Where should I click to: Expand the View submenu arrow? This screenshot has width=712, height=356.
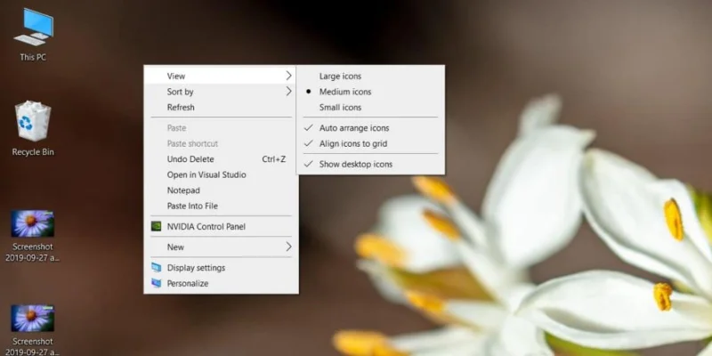coord(288,76)
